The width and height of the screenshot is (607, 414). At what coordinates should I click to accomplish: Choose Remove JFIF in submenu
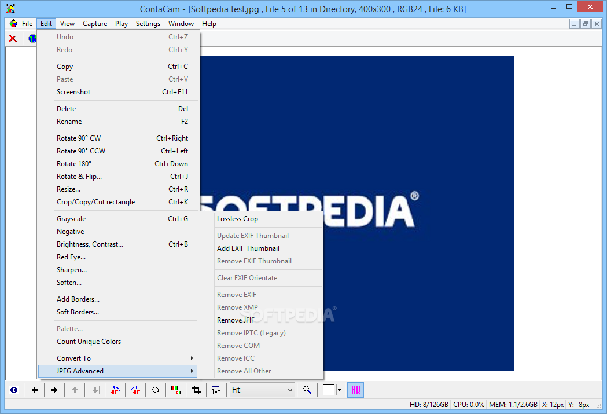(x=260, y=320)
